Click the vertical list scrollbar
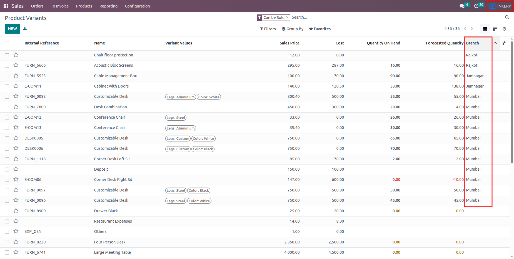This screenshot has height=259, width=514. pos(512,102)
